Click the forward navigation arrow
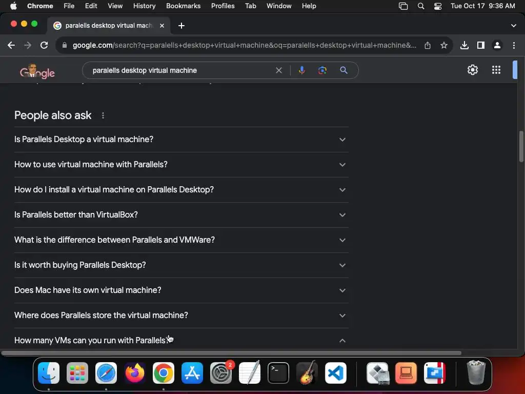This screenshot has height=394, width=525. pyautogui.click(x=28, y=45)
